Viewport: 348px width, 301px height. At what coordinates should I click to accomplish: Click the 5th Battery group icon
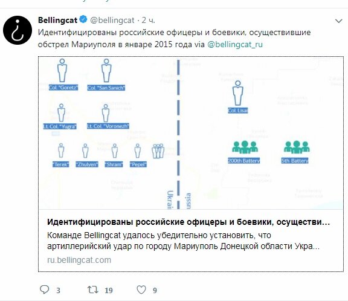click(x=297, y=147)
